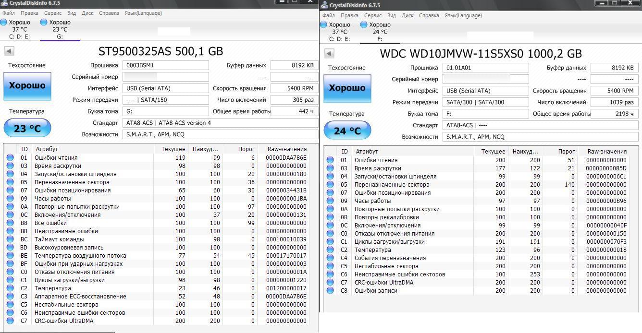
Task: Select the F: disk status orb in right window
Action: (x=364, y=24)
